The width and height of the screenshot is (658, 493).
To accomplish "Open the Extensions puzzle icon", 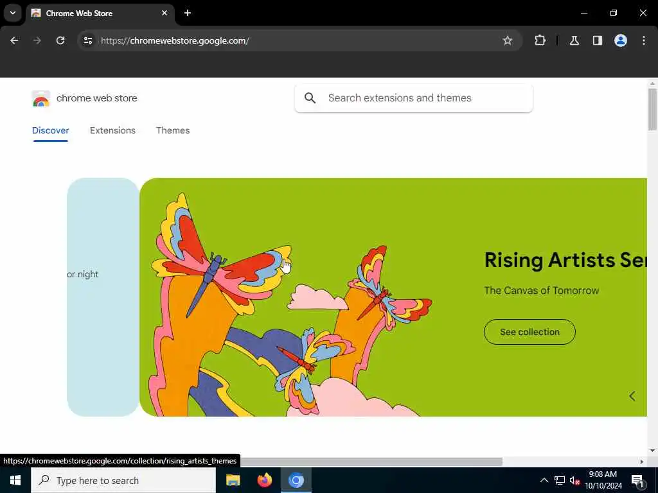I will (x=540, y=40).
